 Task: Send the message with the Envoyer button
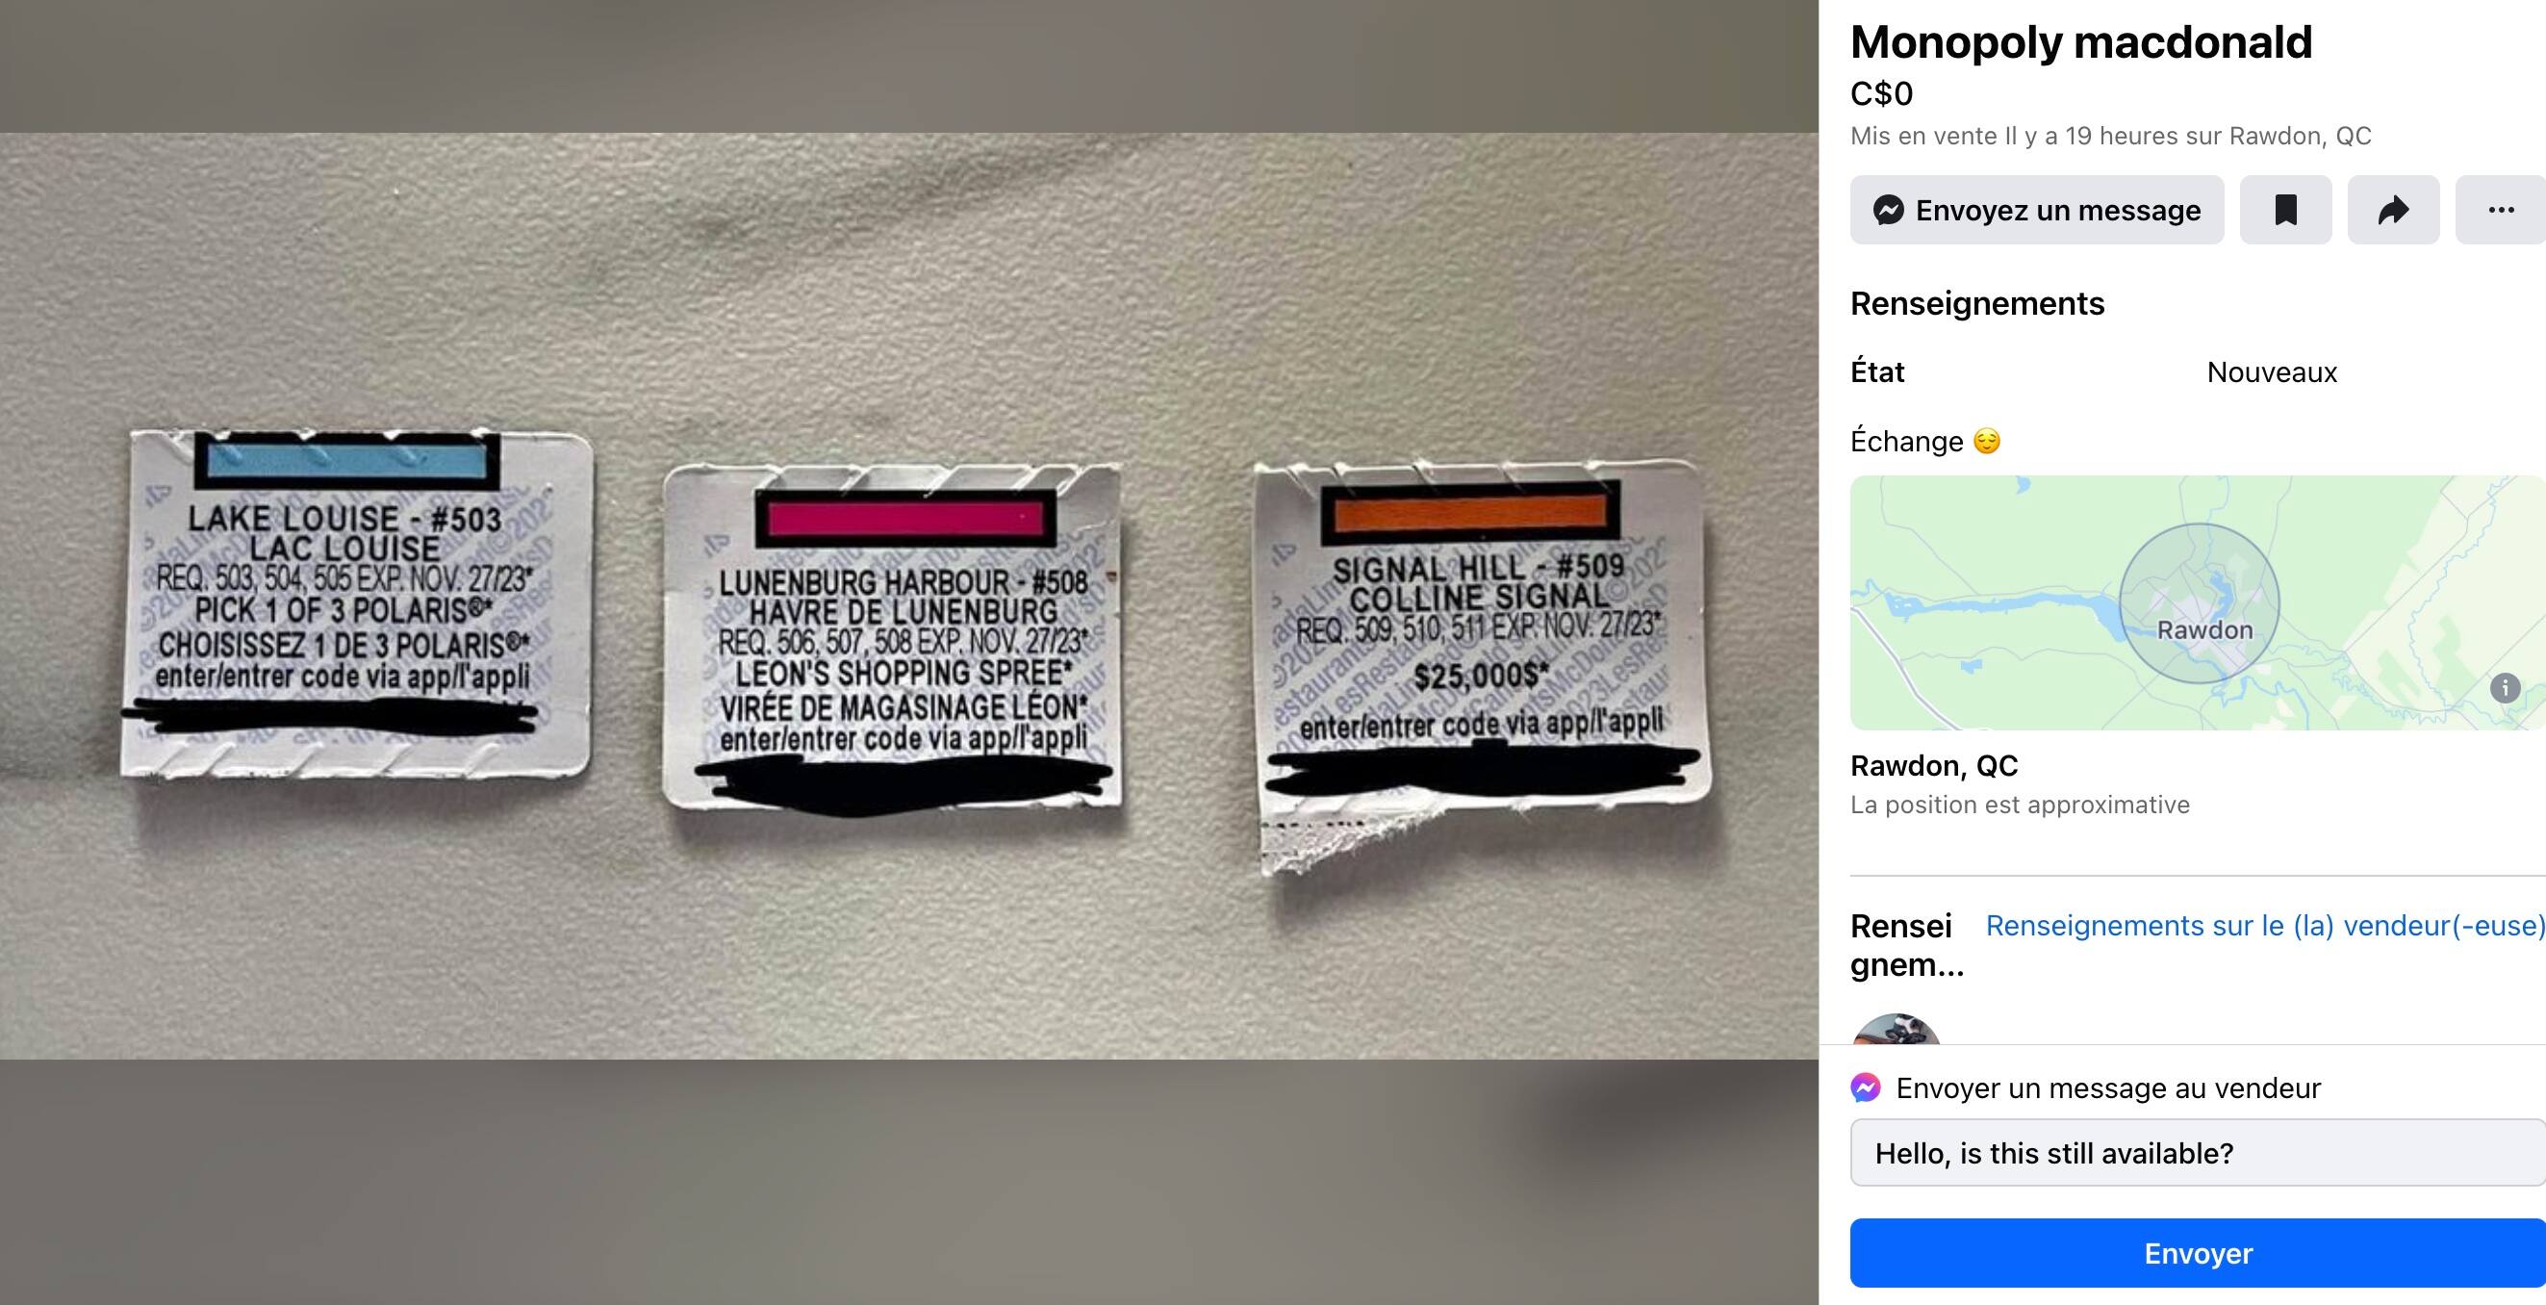(2198, 1253)
